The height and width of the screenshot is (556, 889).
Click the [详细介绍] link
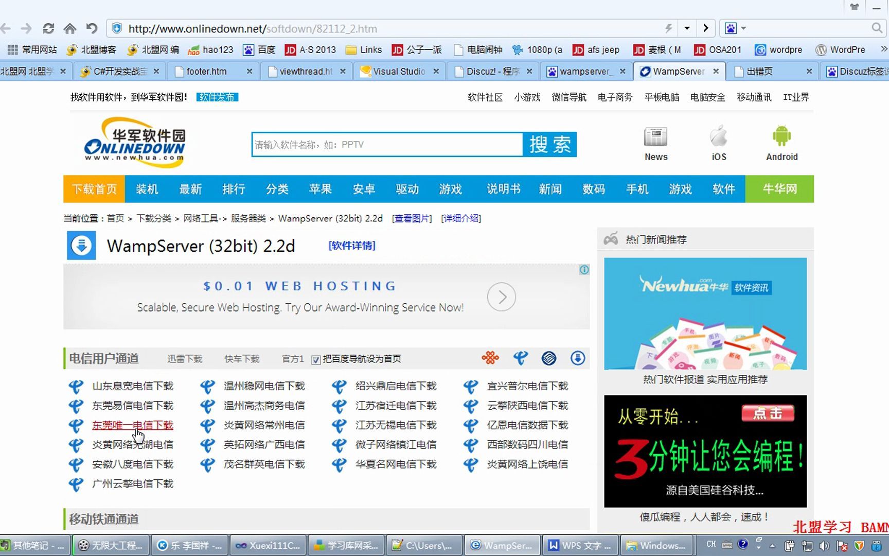[461, 218]
